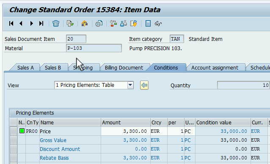Screen dimensions: 270x164
Task: Click the Discount Amount link
Action: pos(60,149)
